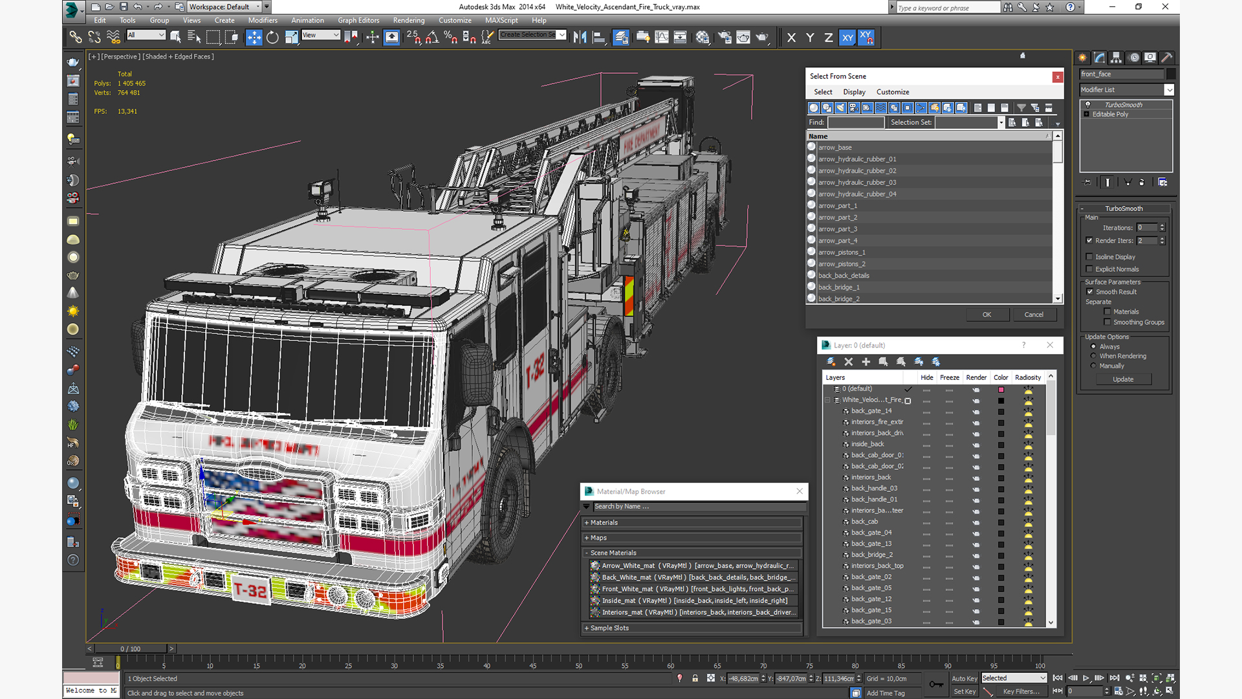Toggle Display Geometry filter in Select From Scene
The height and width of the screenshot is (699, 1242).
point(814,108)
